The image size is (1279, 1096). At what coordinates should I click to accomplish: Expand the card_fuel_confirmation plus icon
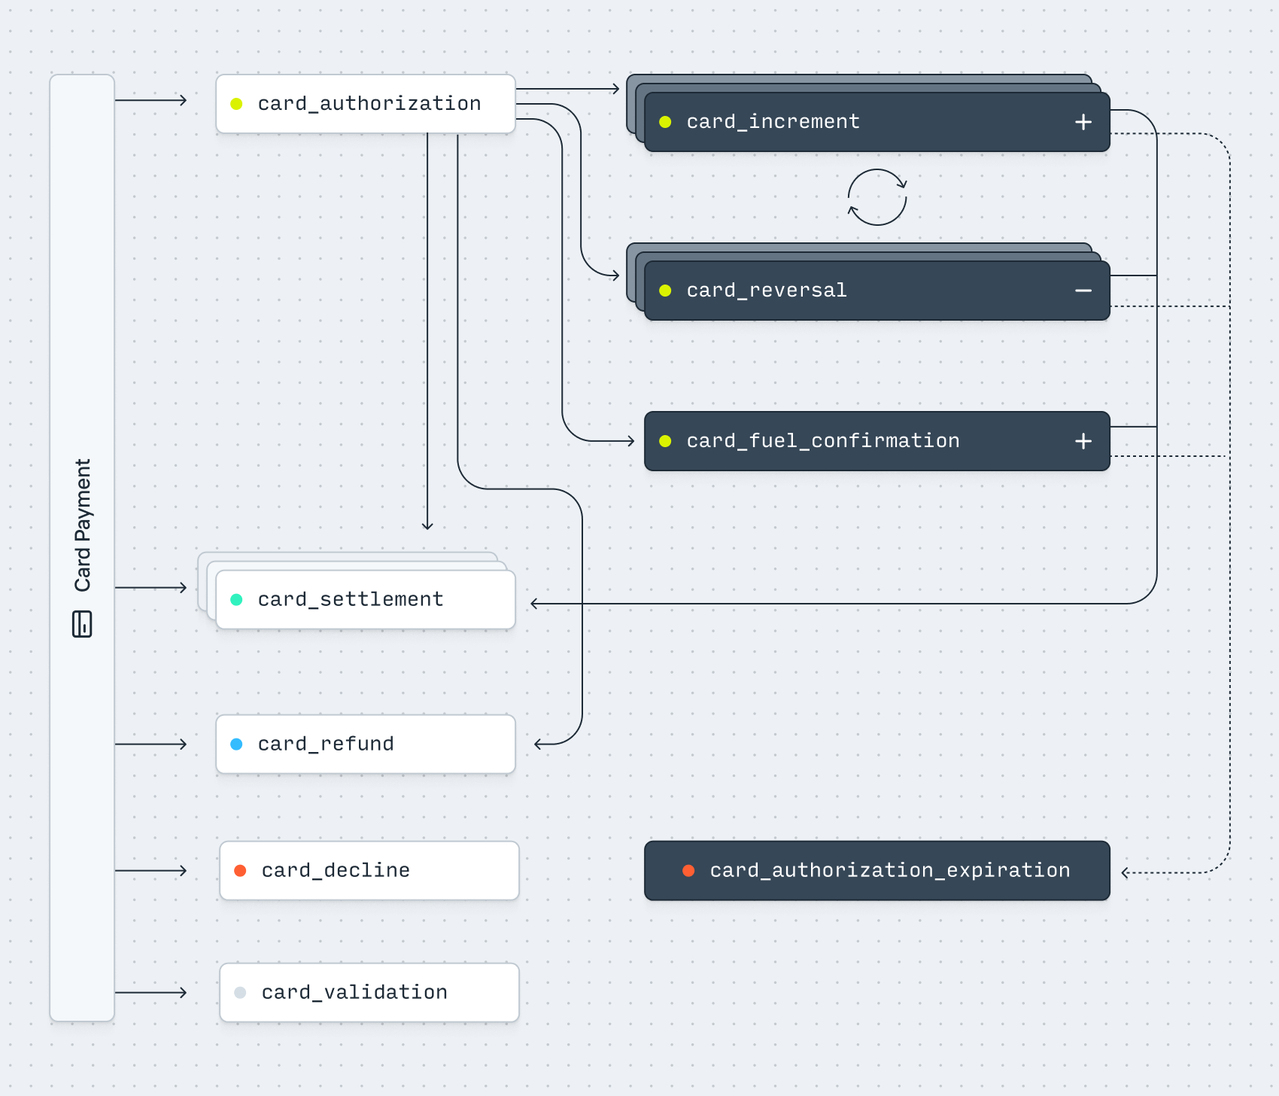(1083, 441)
